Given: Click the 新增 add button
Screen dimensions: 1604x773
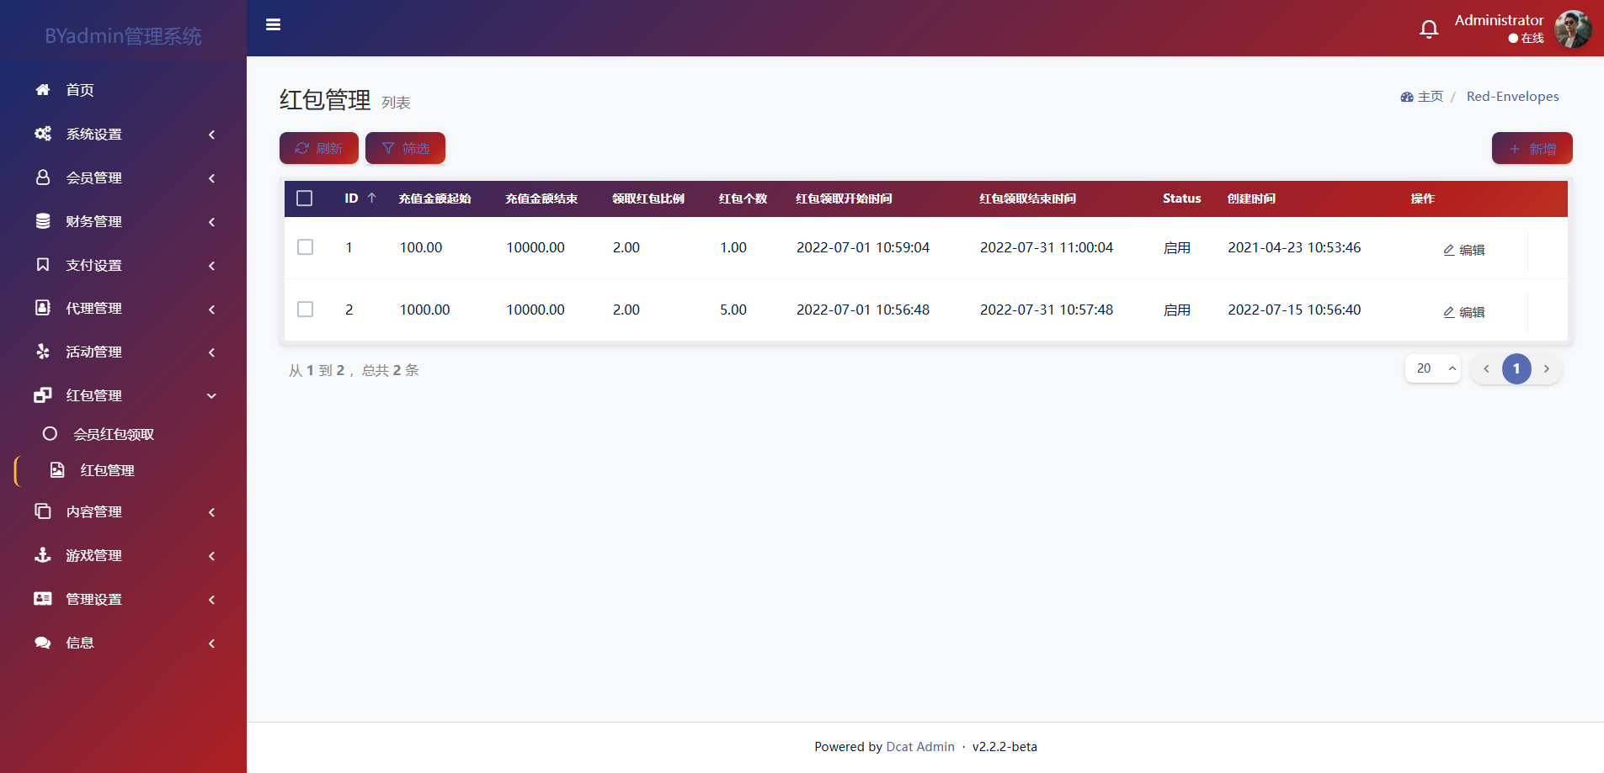Looking at the screenshot, I should point(1532,148).
